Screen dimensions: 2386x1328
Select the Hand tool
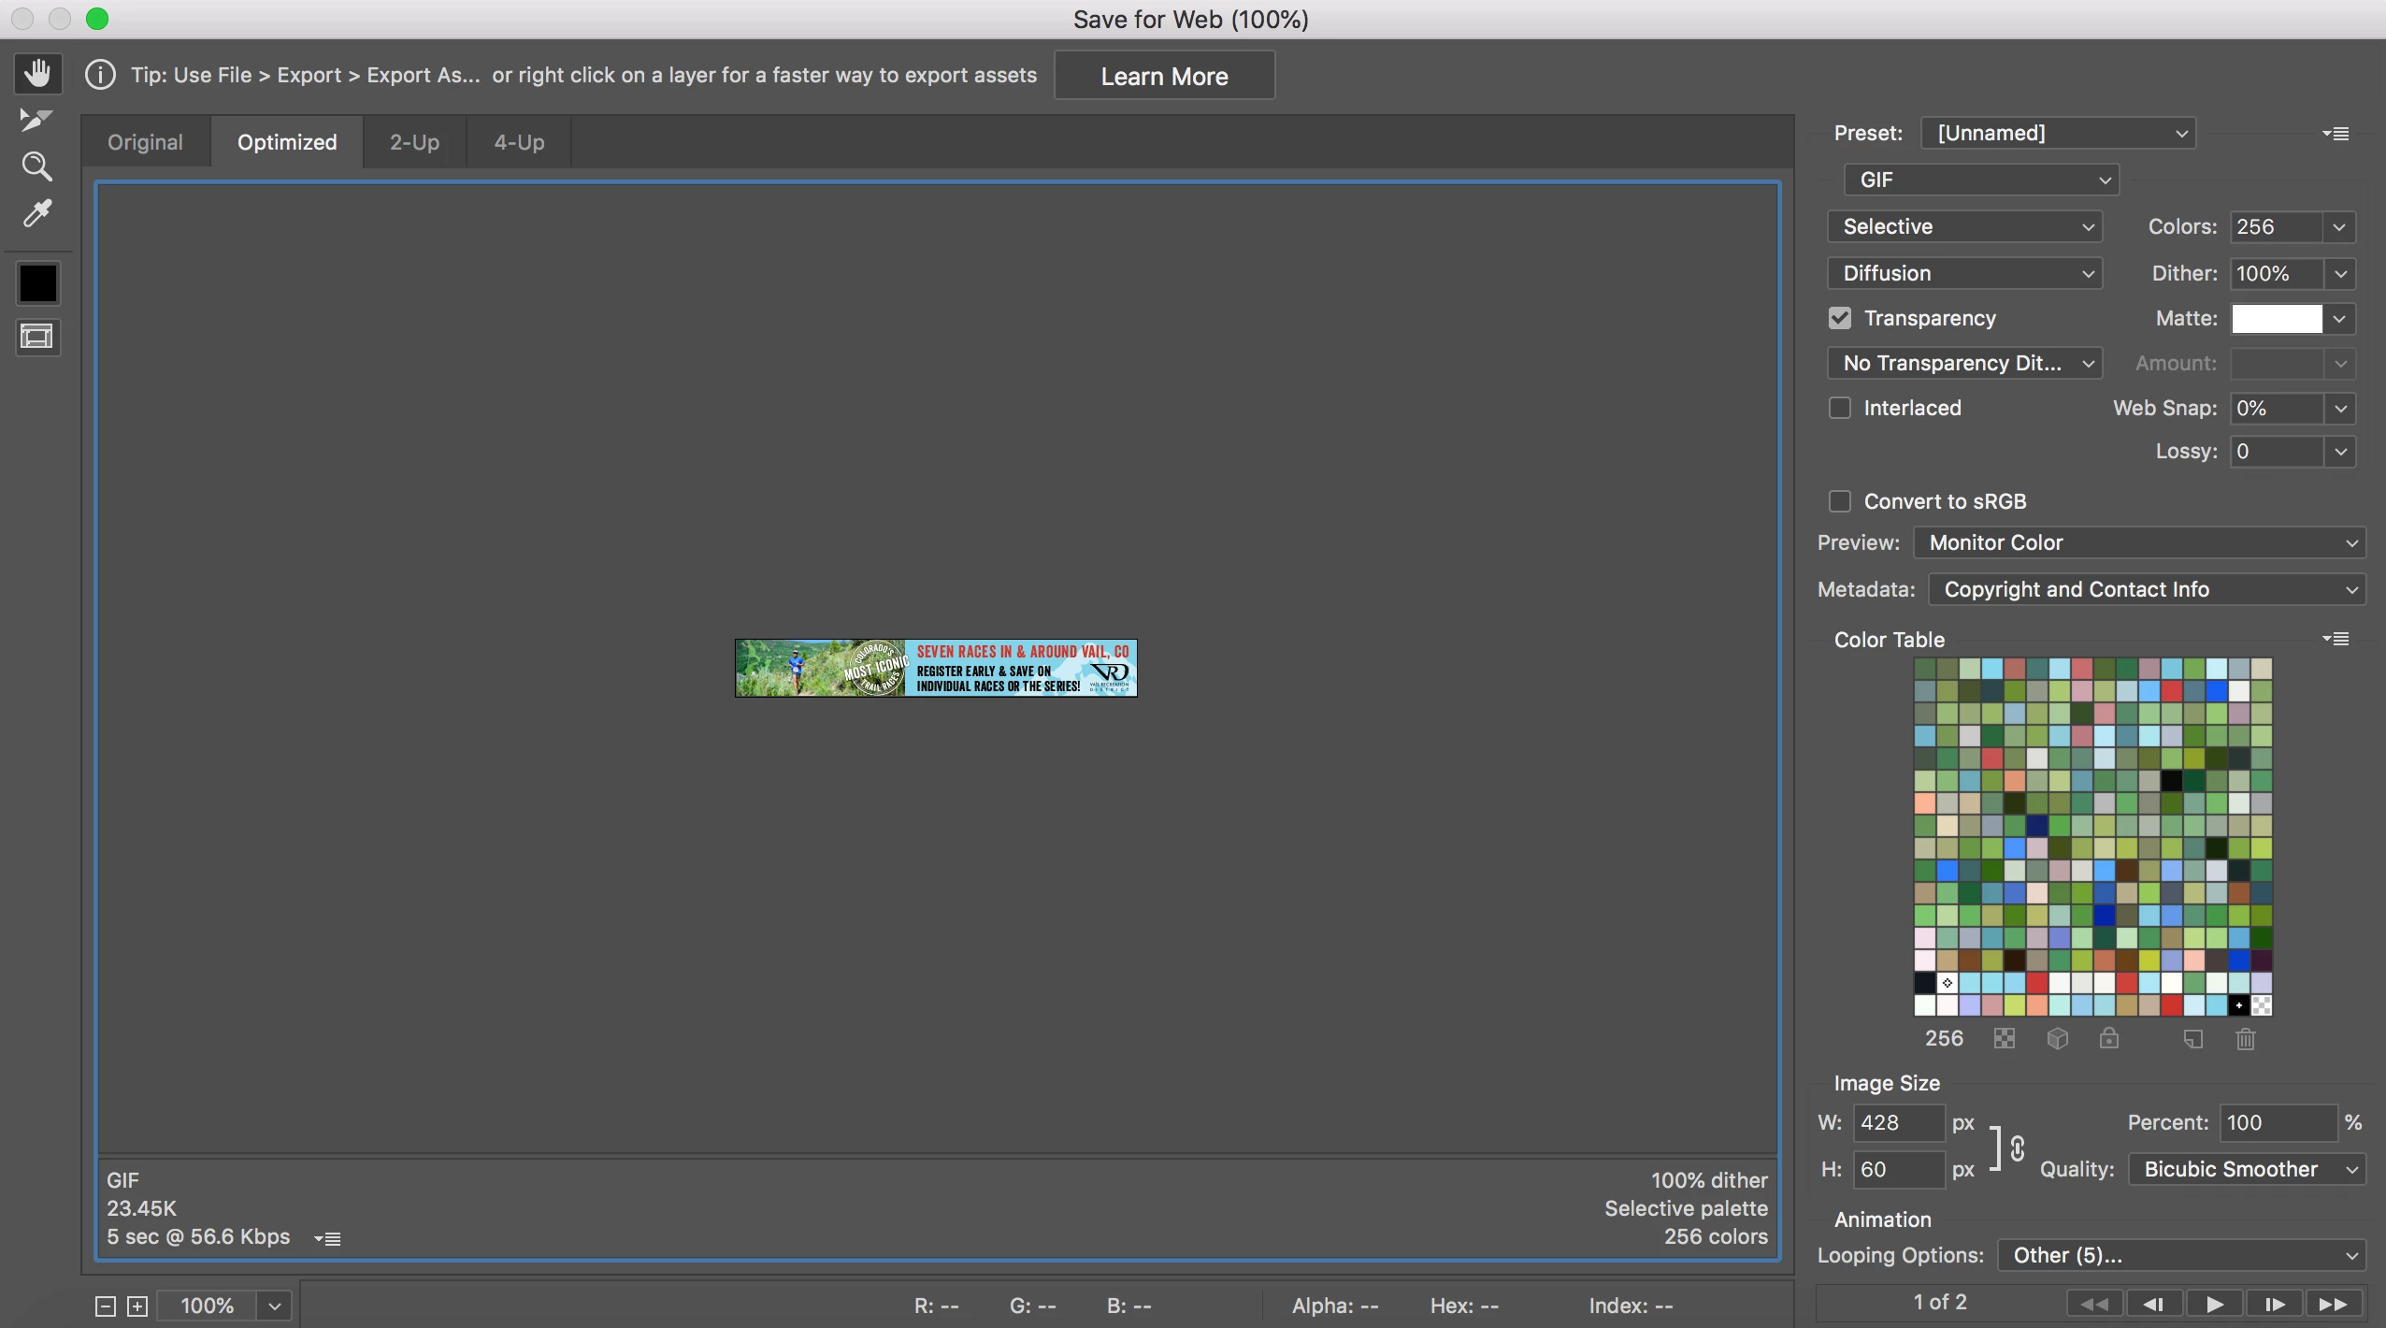37,73
